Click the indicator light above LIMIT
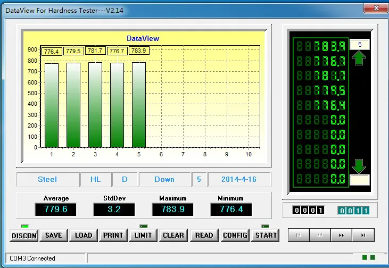The height and width of the screenshot is (268, 389). pos(144,226)
